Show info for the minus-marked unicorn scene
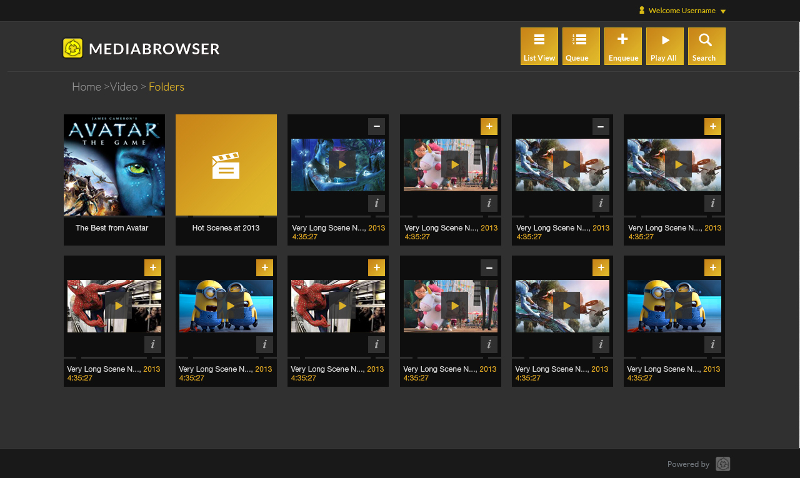800x478 pixels. click(489, 344)
